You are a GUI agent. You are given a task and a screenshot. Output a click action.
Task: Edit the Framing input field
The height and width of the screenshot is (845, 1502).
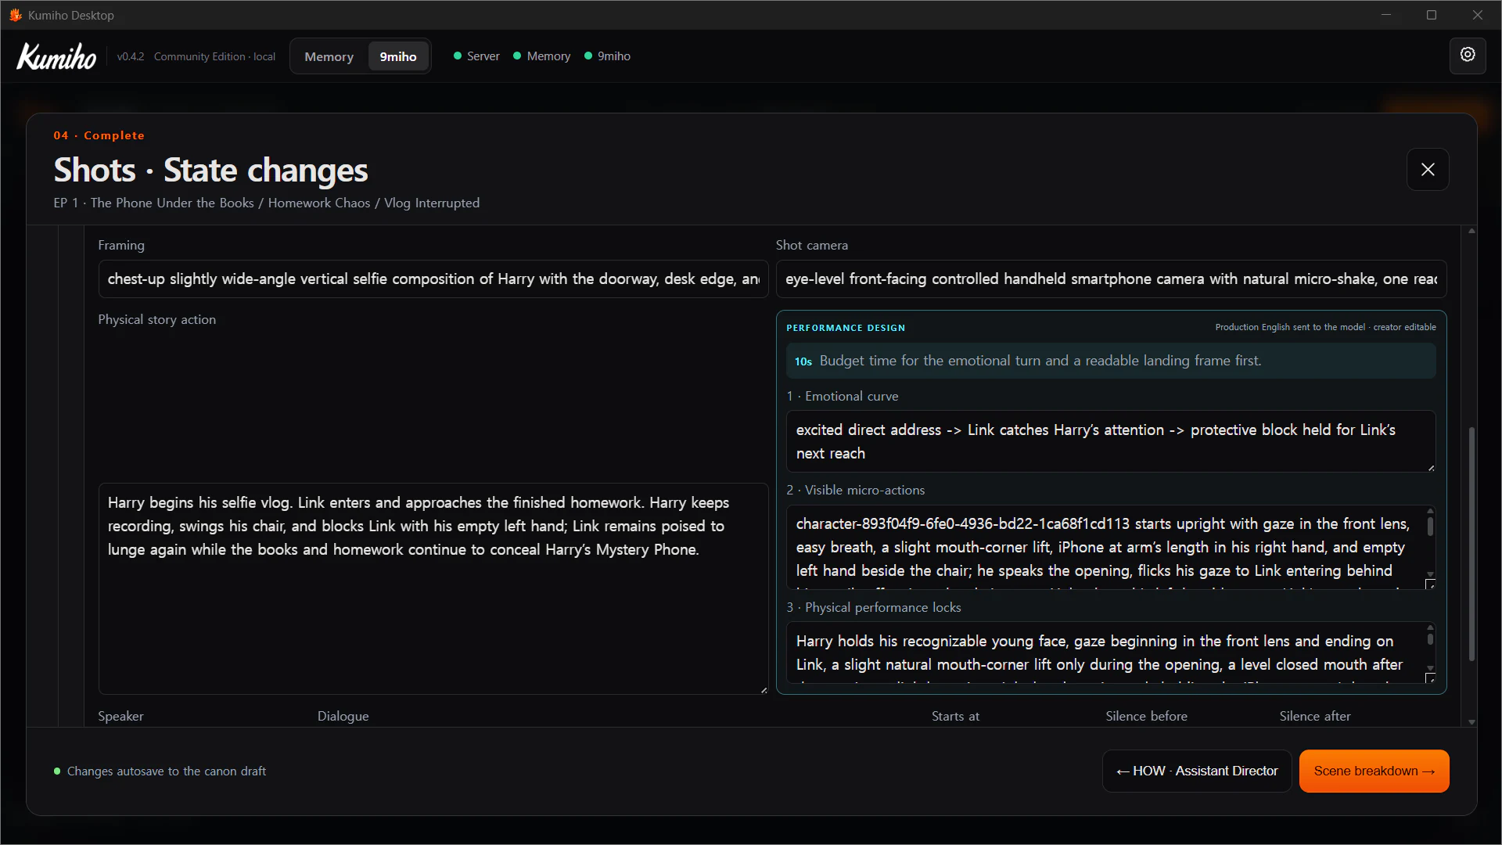click(x=433, y=279)
